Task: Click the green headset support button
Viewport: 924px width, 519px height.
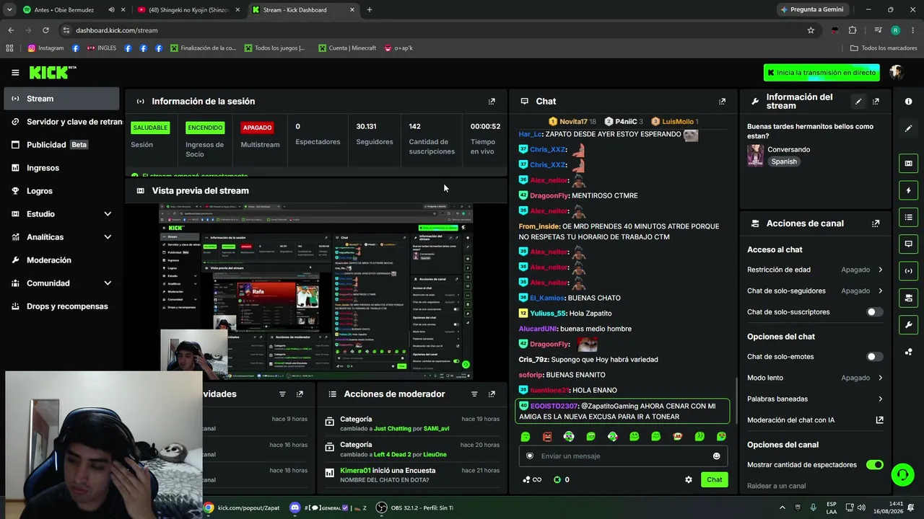Action: (x=902, y=474)
